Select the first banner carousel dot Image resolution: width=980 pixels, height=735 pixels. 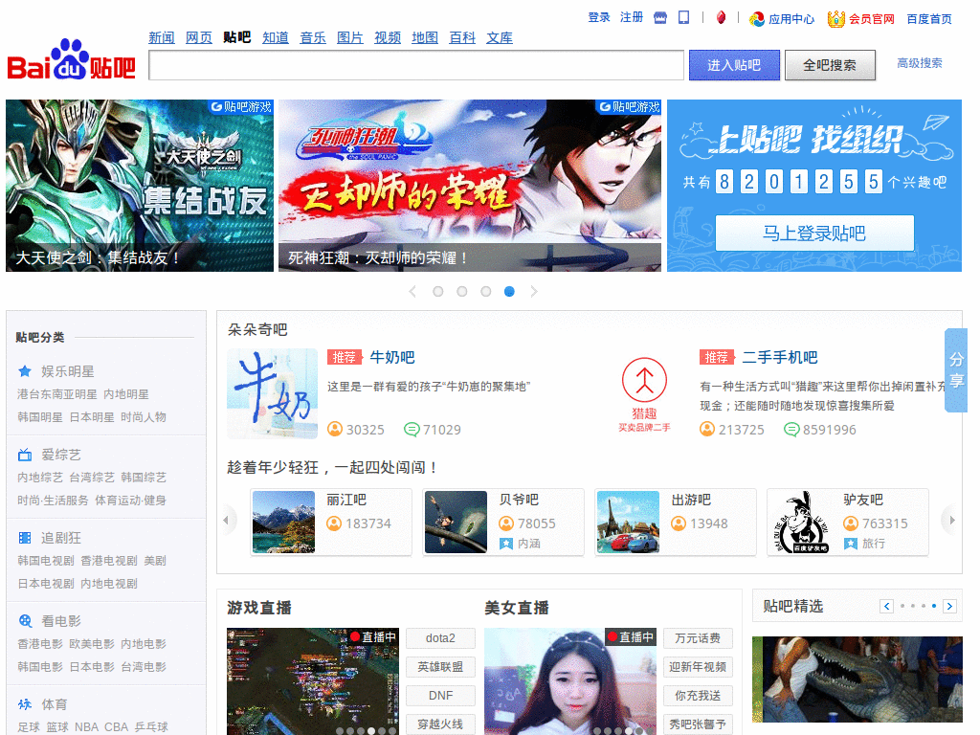coord(438,291)
